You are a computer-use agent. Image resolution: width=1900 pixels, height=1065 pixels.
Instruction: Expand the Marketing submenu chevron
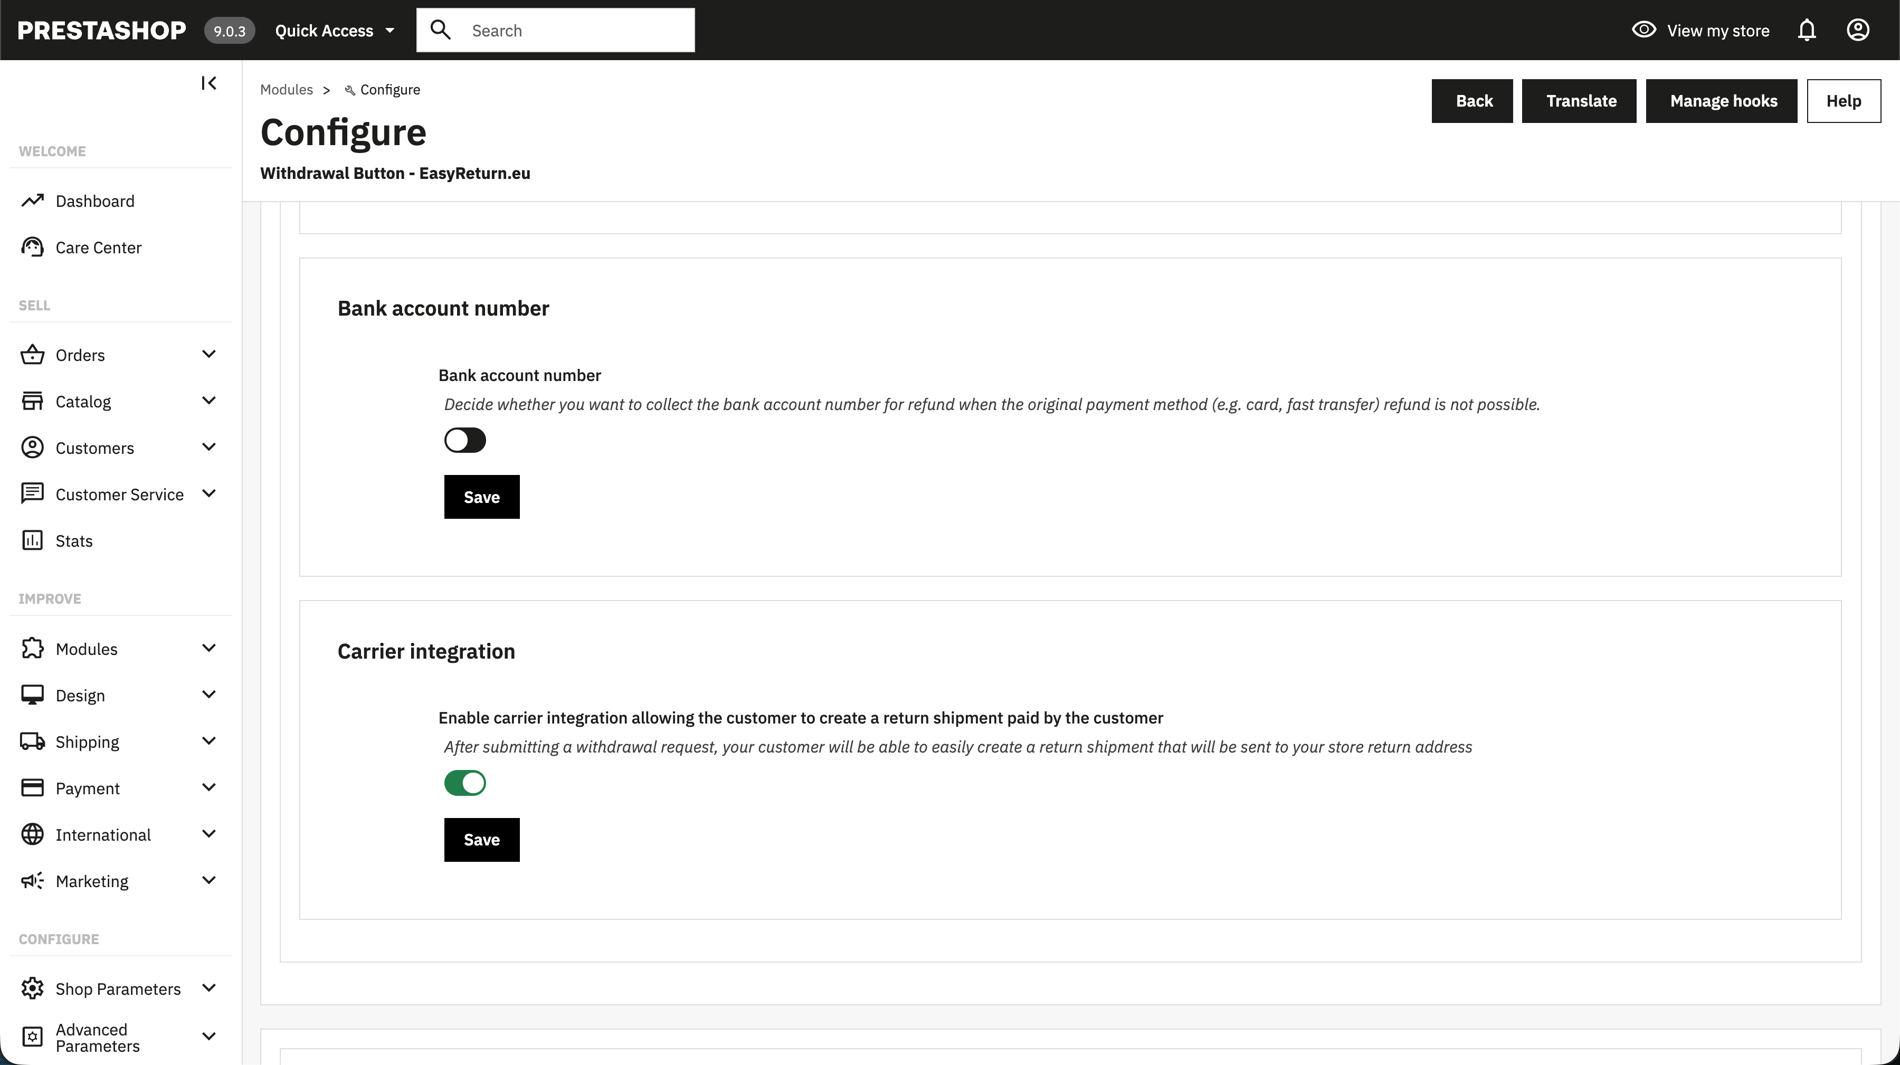click(208, 880)
